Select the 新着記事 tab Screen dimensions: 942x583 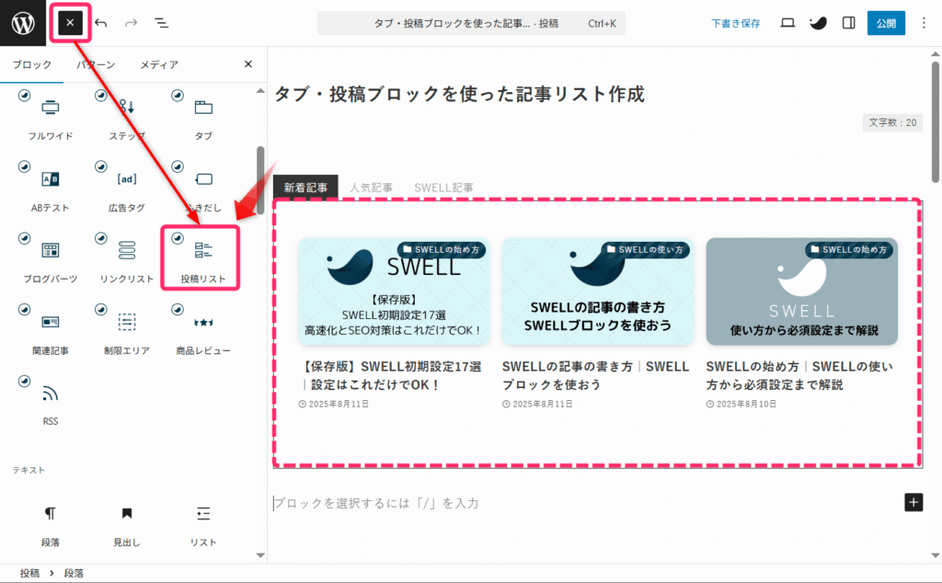click(x=305, y=188)
